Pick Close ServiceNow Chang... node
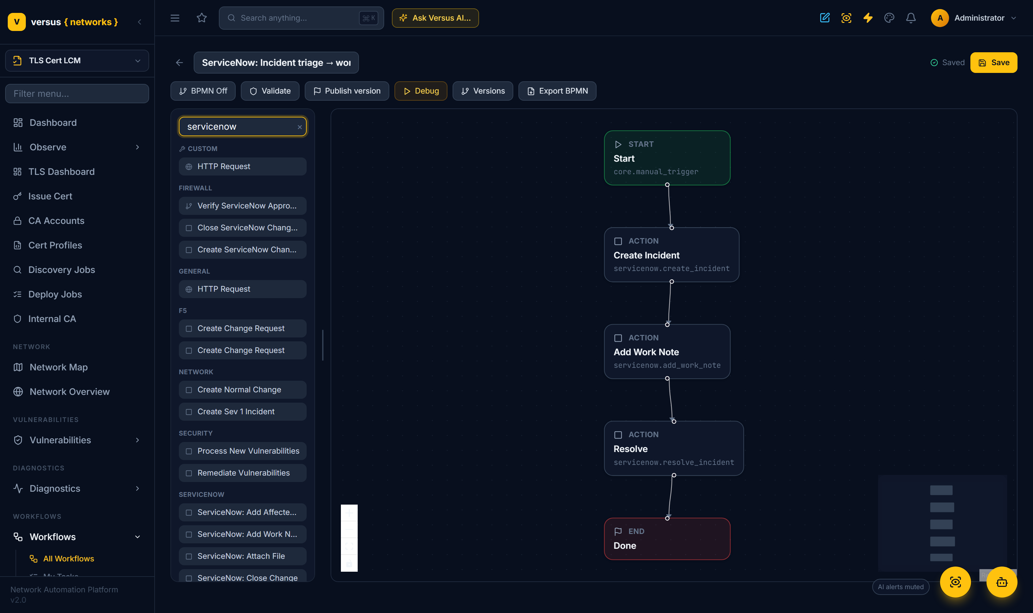The height and width of the screenshot is (613, 1033). click(242, 227)
